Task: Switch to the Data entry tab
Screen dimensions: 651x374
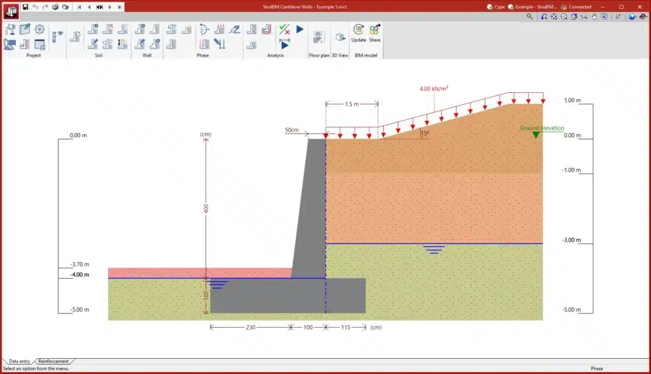Action: click(x=19, y=361)
